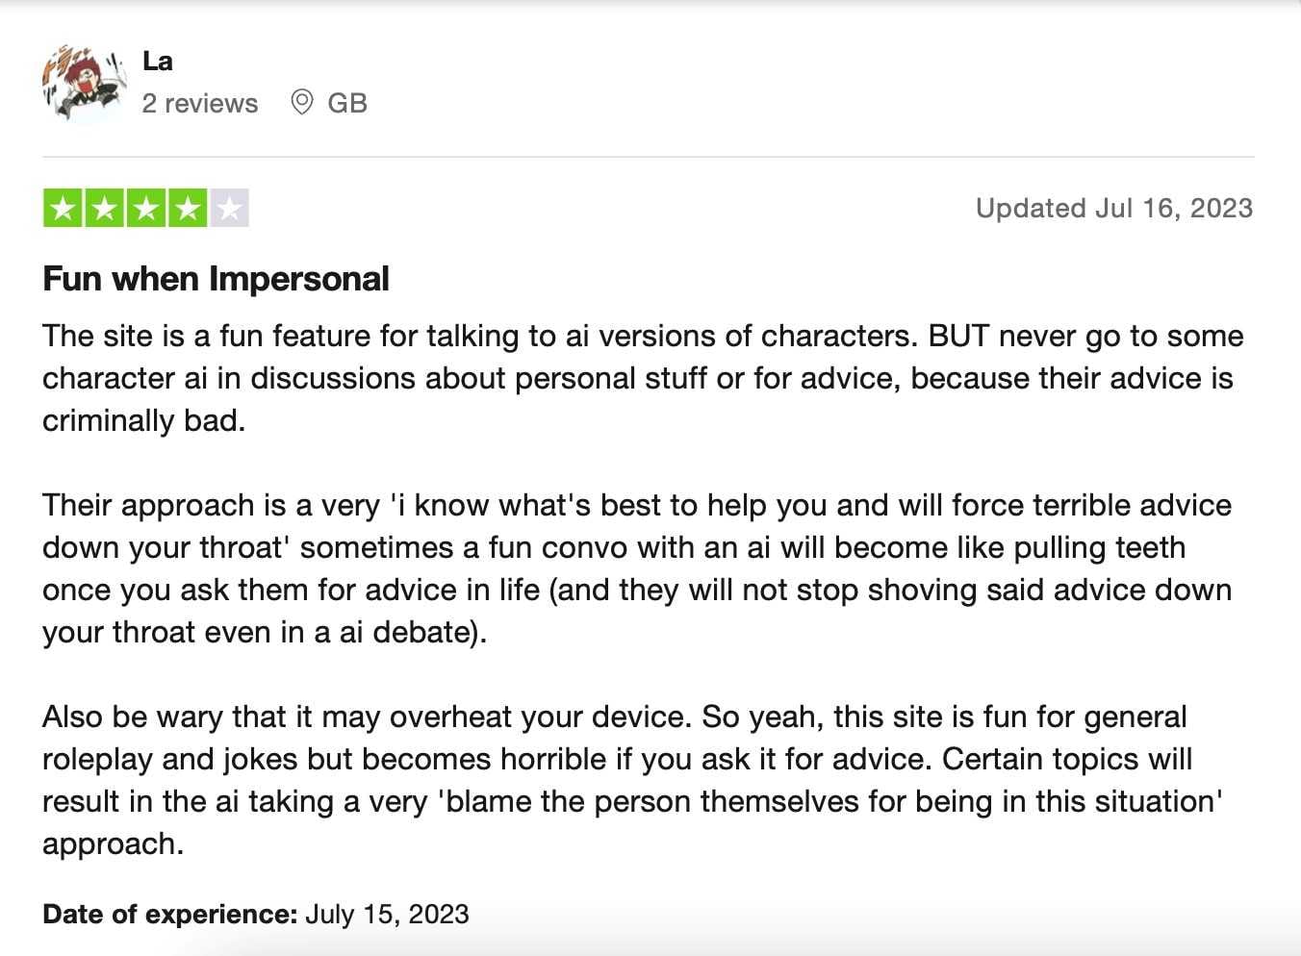
Task: Click the paragraph starting "Their approach is a very"
Action: [637, 568]
